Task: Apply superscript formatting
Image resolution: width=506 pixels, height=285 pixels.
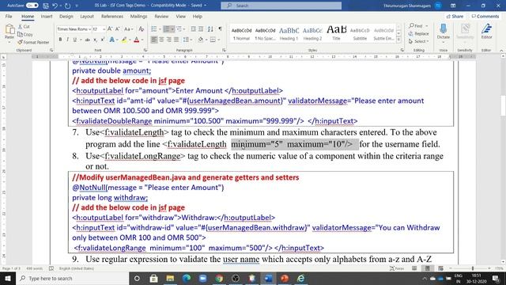Action: 103,40
